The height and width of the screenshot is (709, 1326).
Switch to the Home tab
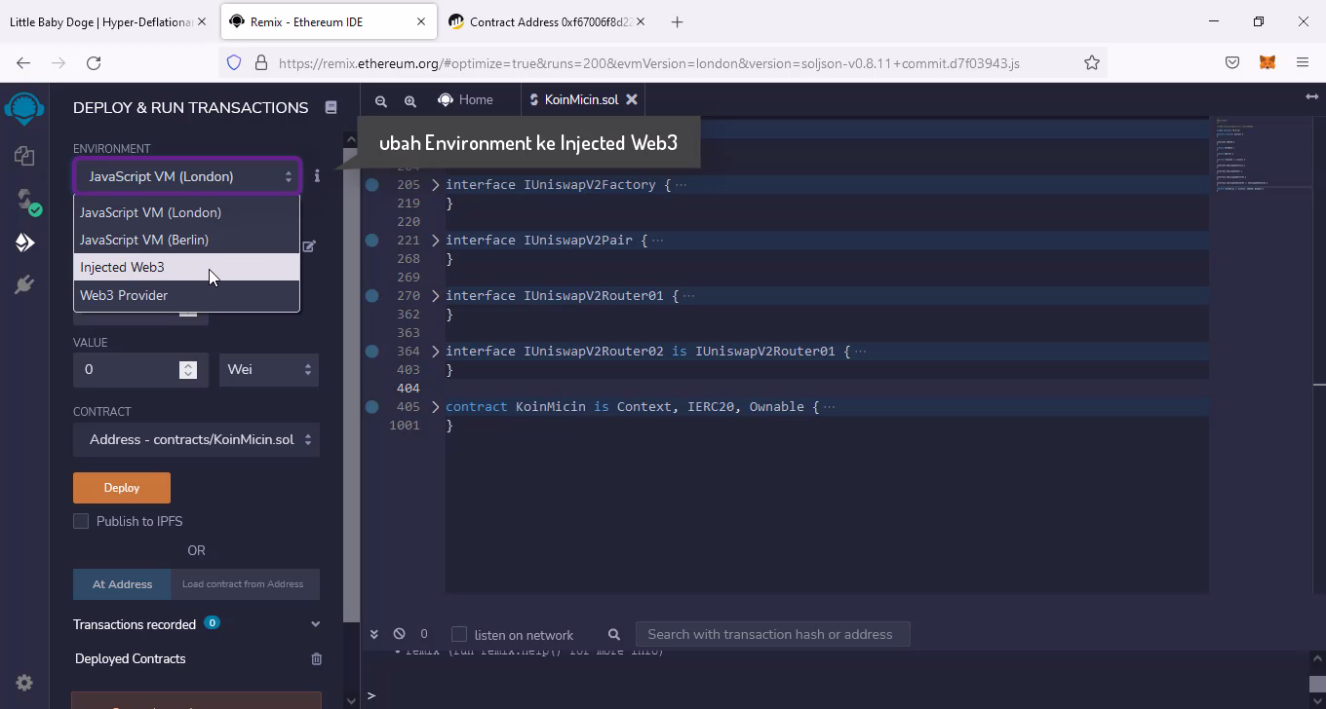pos(466,99)
